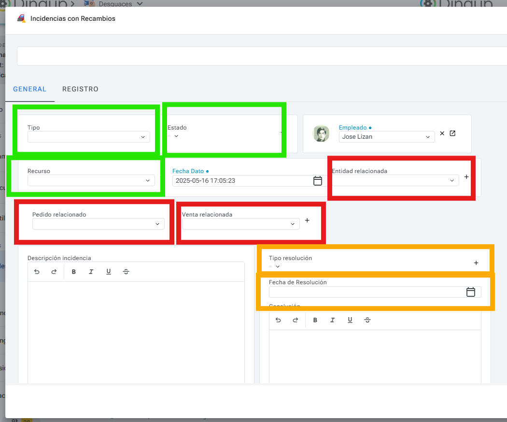507x422 pixels.
Task: Select the GENERAL tab
Action: (29, 89)
